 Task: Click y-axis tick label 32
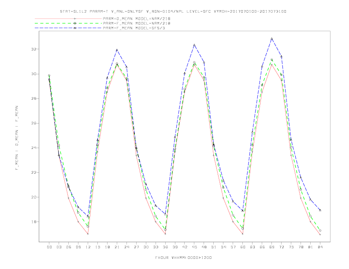point(33,49)
